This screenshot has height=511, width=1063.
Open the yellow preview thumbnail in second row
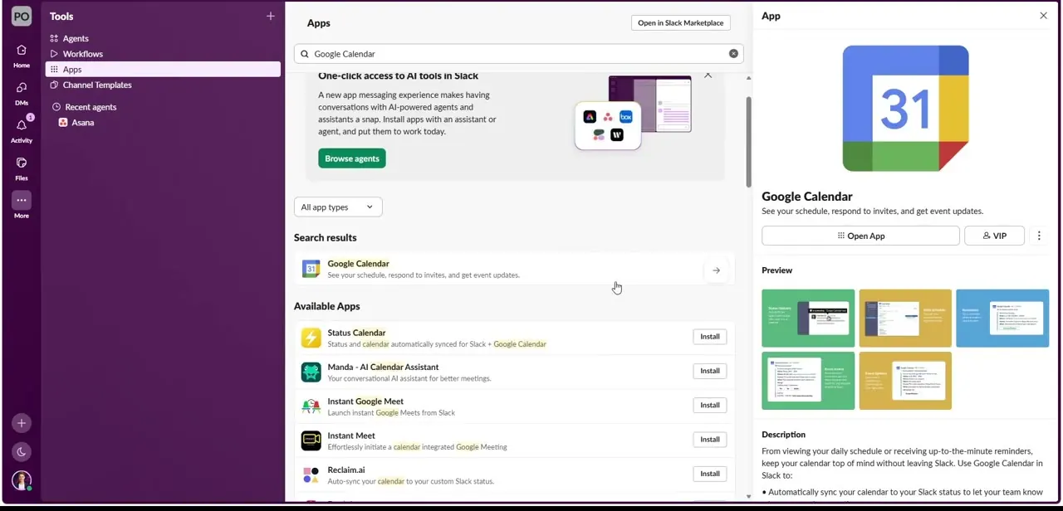tap(905, 381)
